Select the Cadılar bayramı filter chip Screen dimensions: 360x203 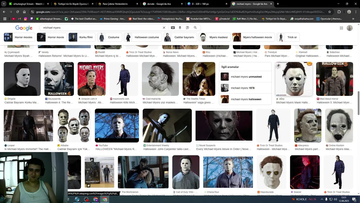click(x=180, y=37)
